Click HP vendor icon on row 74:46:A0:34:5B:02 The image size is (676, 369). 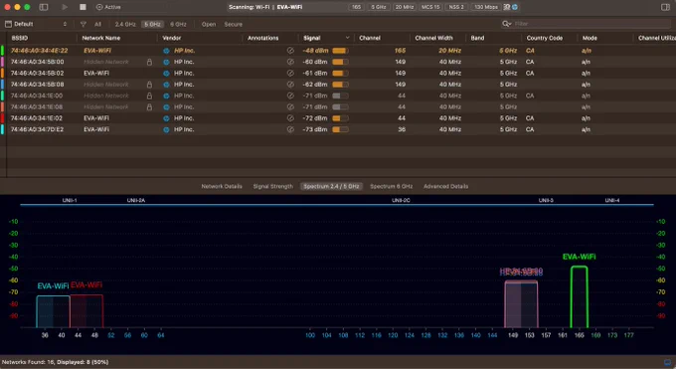tap(166, 74)
